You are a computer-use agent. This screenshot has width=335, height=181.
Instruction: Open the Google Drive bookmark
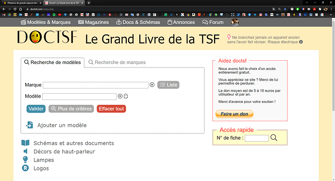tap(9, 15)
